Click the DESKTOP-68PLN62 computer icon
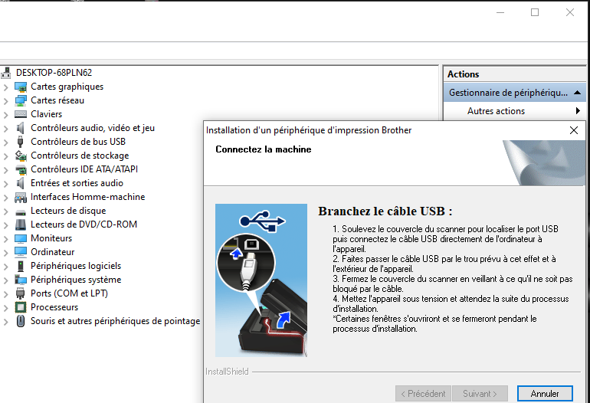 (5, 73)
